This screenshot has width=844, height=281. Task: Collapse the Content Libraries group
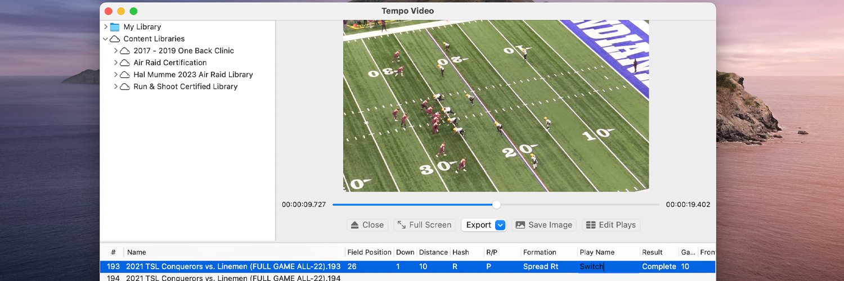(105, 39)
